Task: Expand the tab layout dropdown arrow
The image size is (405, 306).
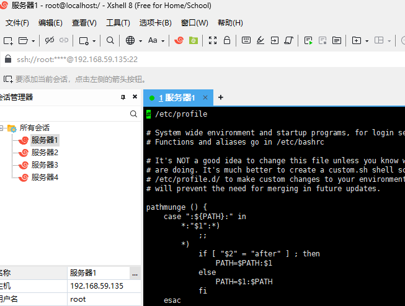Action: pos(389,41)
